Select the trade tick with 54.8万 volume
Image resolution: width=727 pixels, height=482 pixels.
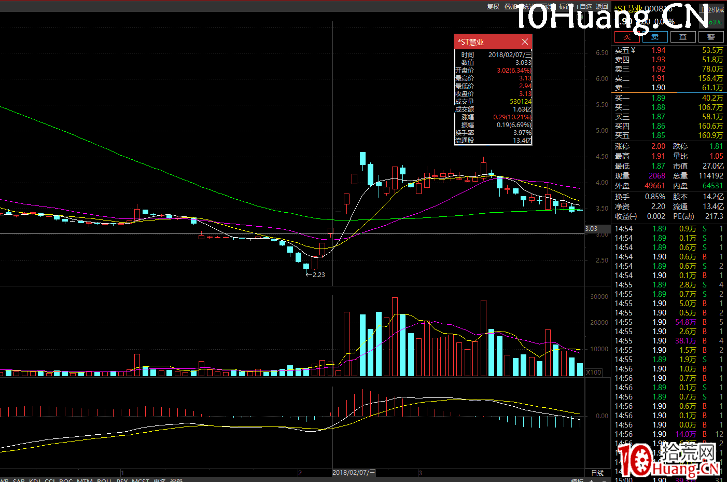pyautogui.click(x=669, y=322)
